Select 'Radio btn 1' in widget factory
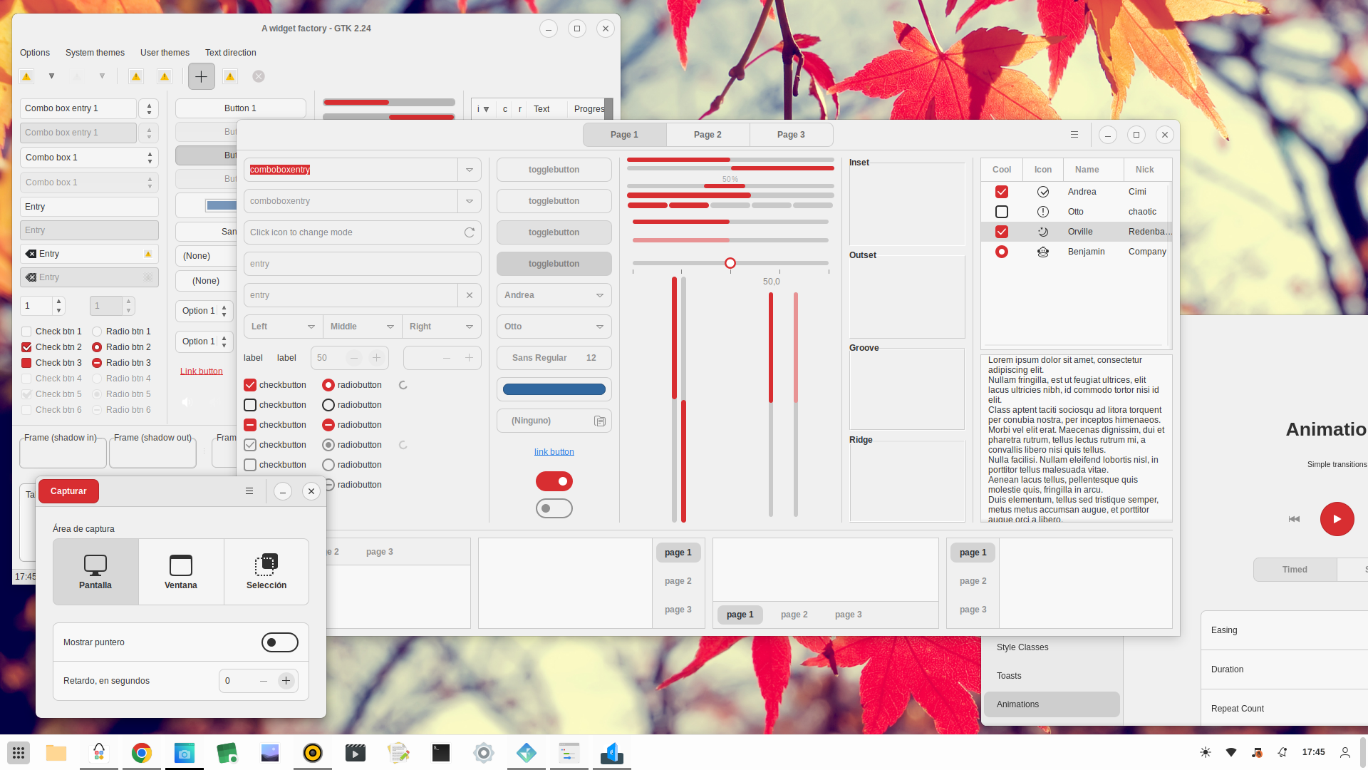 tap(97, 332)
